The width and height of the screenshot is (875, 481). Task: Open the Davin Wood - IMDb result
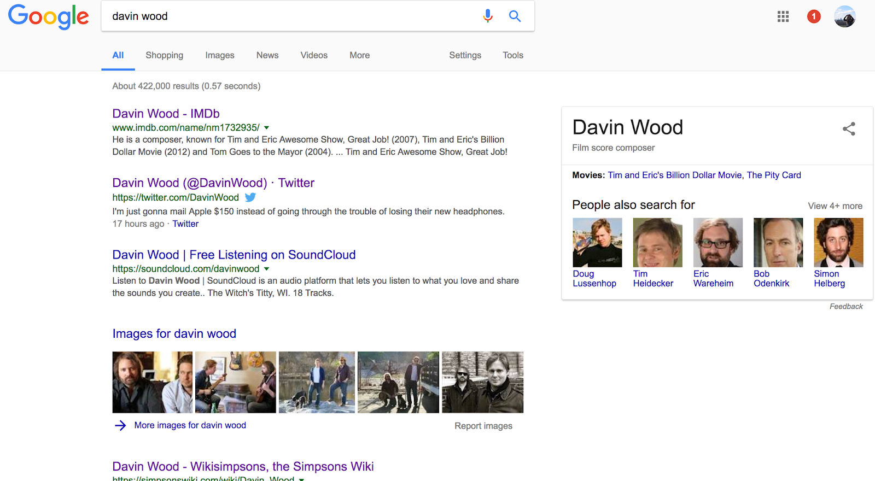tap(166, 114)
